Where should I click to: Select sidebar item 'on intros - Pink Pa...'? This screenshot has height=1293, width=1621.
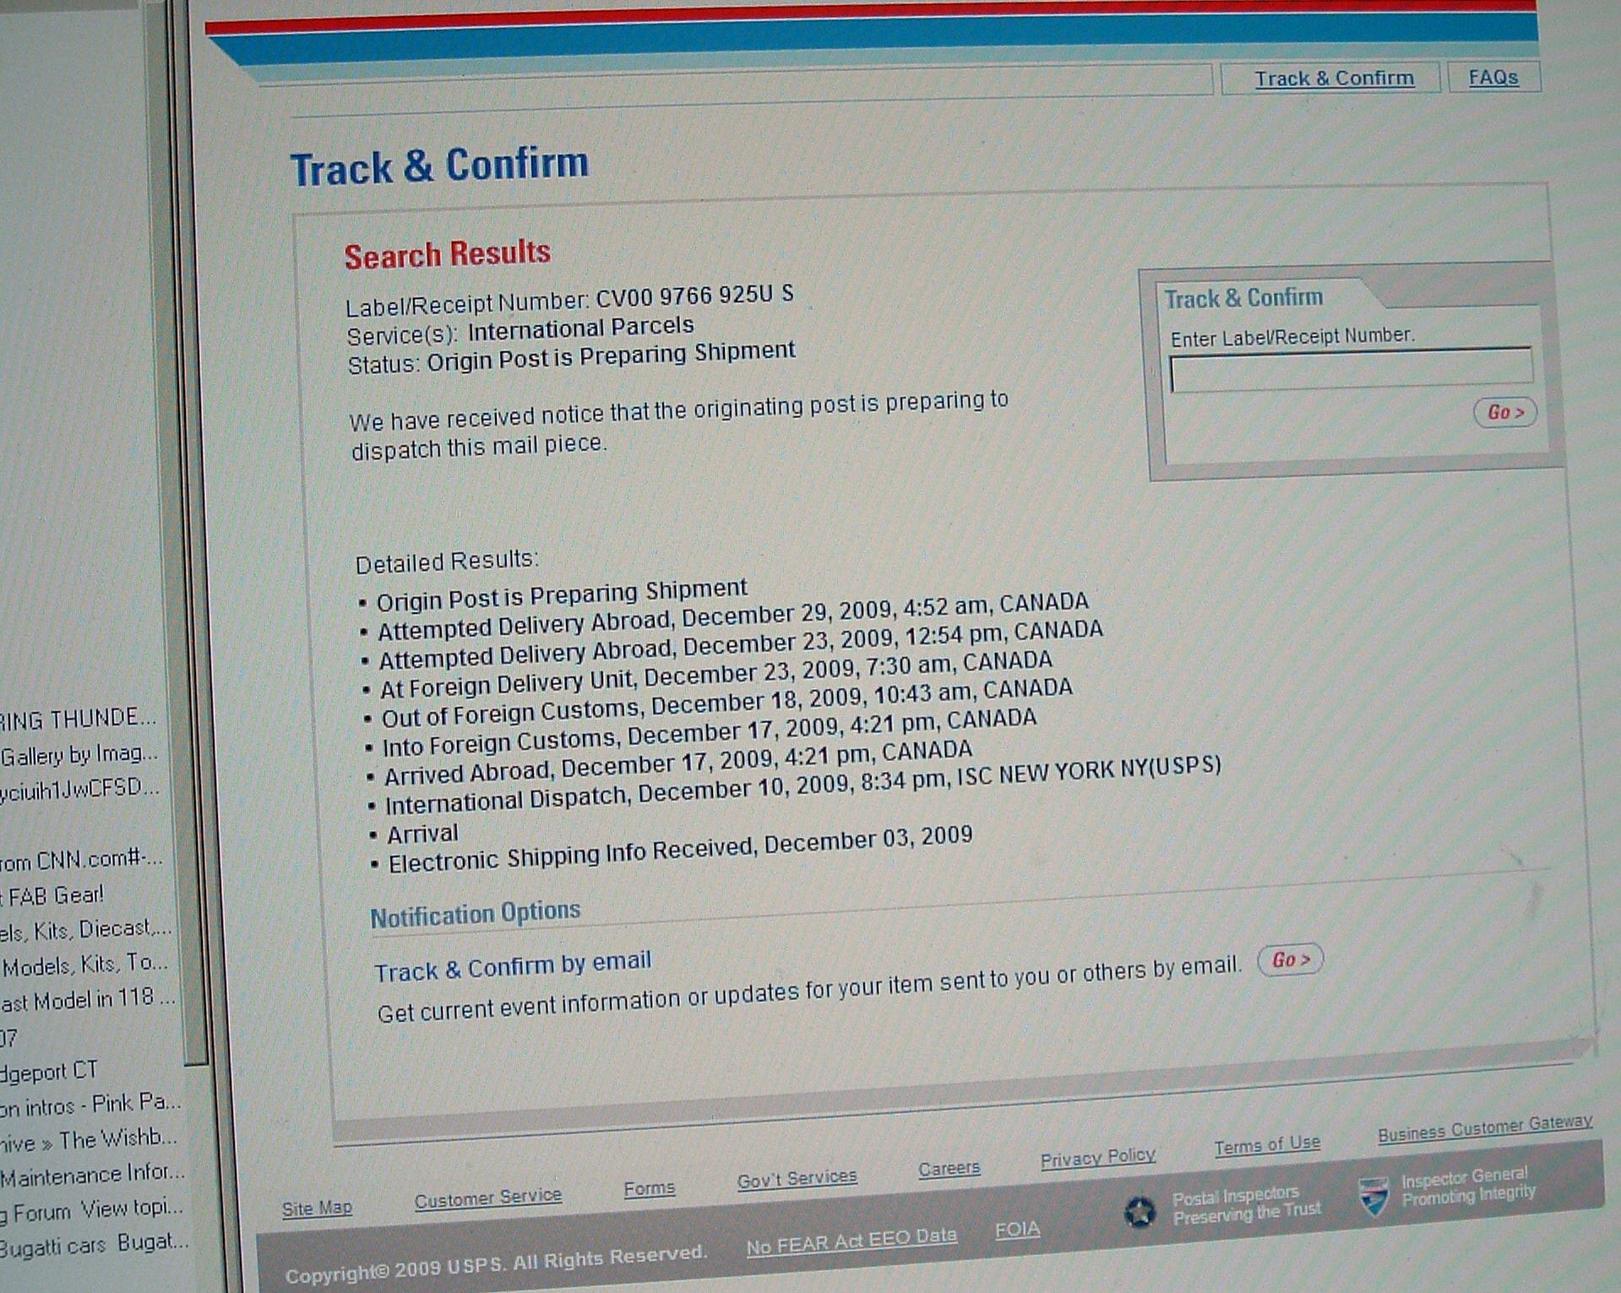pos(90,1104)
